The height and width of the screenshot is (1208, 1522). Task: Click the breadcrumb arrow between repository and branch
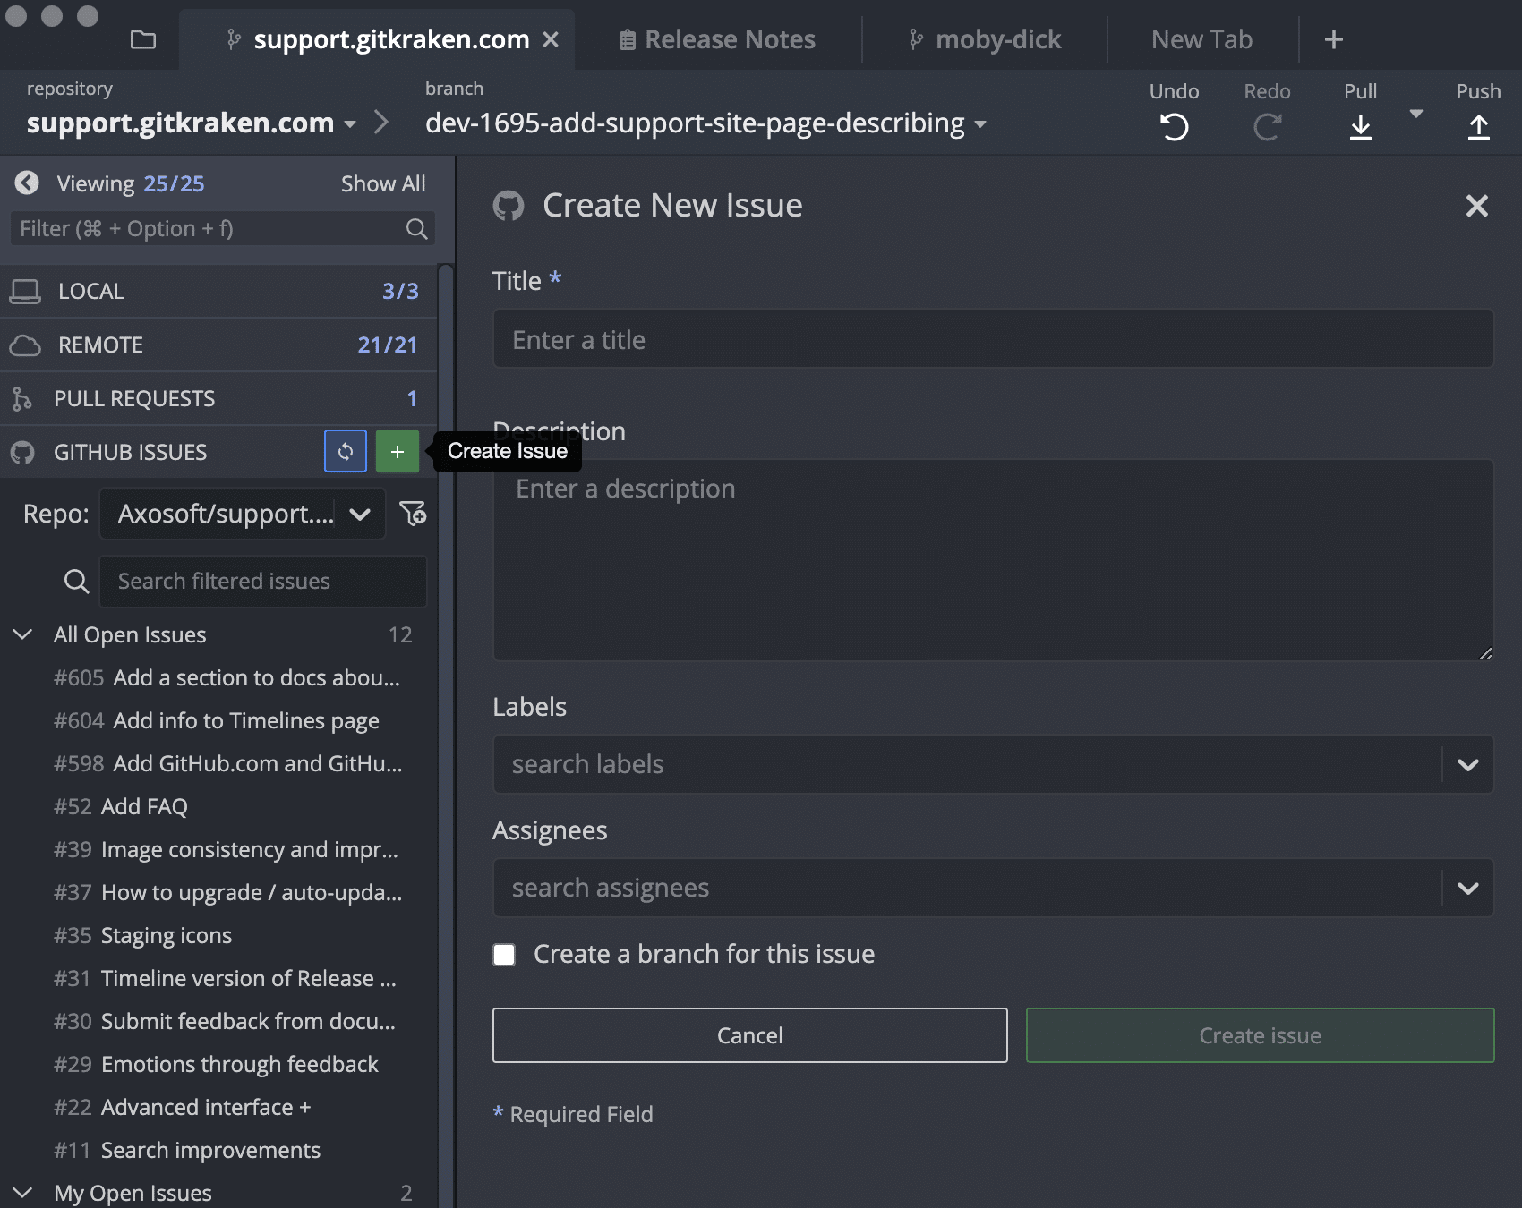(x=381, y=122)
